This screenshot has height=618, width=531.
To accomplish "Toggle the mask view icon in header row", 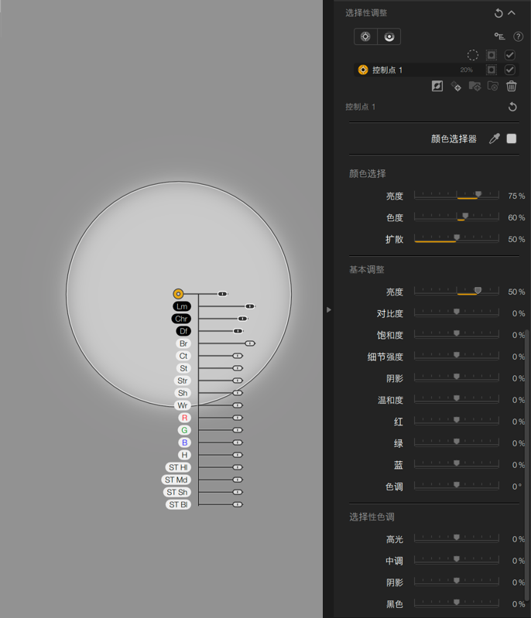I will [x=492, y=55].
